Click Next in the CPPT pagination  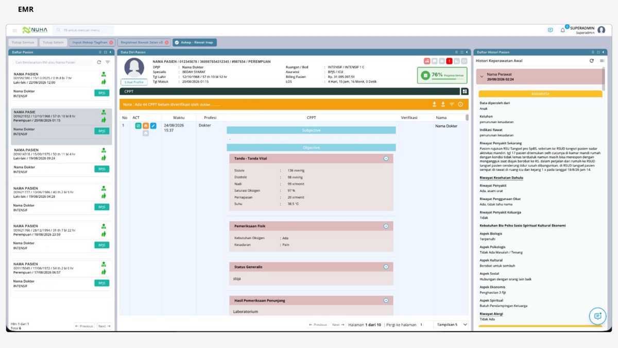point(338,325)
